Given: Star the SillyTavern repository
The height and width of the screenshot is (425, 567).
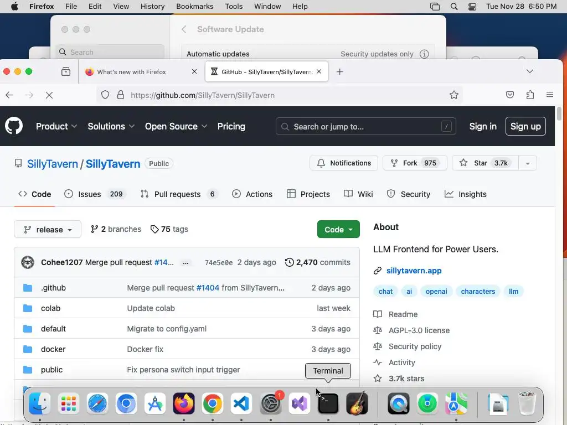Looking at the screenshot, I should [x=485, y=163].
